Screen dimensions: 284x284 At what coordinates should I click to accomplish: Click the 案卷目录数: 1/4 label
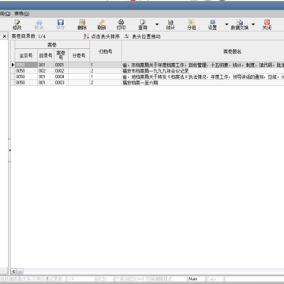pos(28,36)
